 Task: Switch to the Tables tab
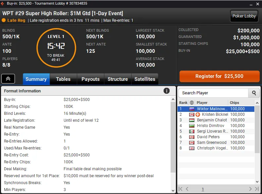point(63,79)
